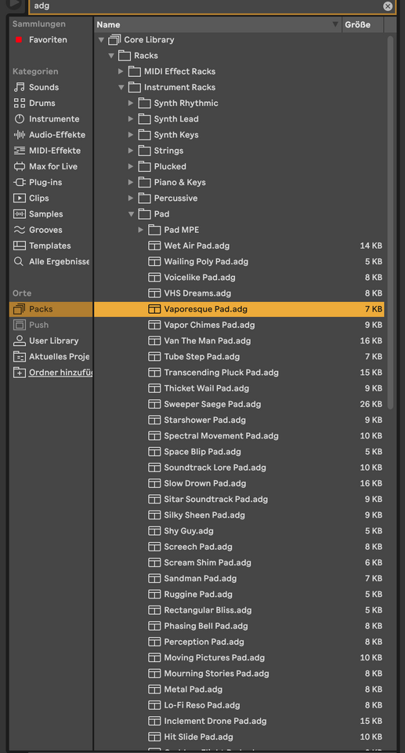405x753 pixels.
Task: Select the Plug-ins category icon
Action: tap(20, 182)
